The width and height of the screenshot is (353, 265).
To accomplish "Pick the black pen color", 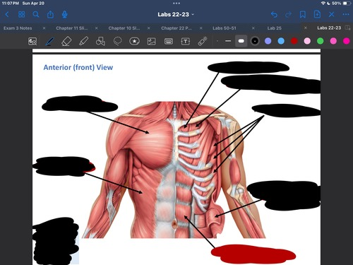I will [x=255, y=41].
